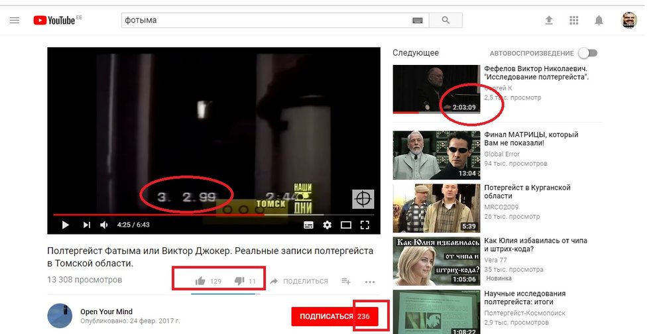Click the upload video icon

pos(549,21)
